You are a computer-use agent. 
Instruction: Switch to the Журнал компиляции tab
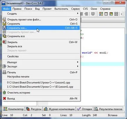[59, 109]
